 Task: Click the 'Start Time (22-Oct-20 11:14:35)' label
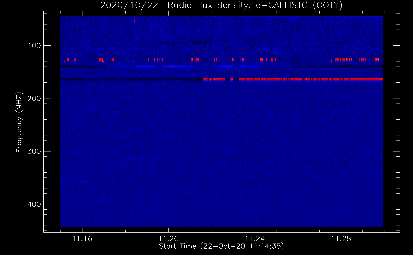tap(221, 246)
